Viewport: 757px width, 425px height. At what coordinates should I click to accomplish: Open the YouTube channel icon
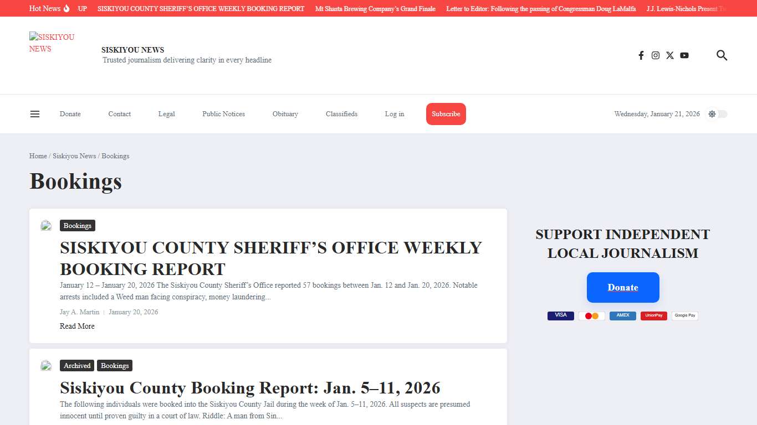coord(684,55)
